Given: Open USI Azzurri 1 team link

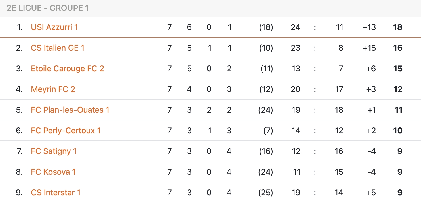Looking at the screenshot, I should point(54,27).
